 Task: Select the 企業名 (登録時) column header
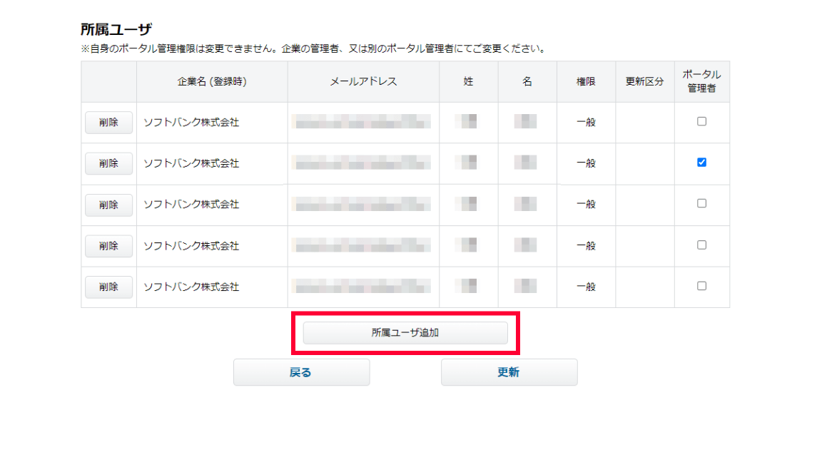tap(212, 81)
